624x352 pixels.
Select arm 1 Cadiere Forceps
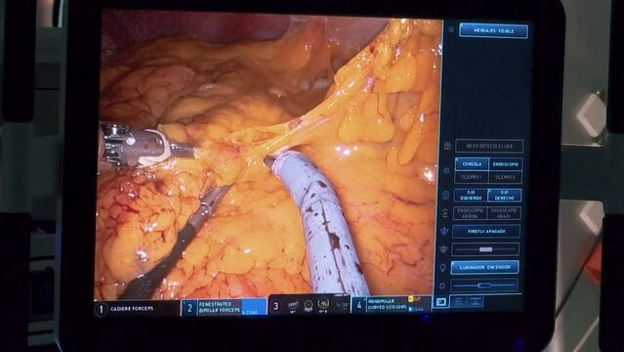point(137,309)
